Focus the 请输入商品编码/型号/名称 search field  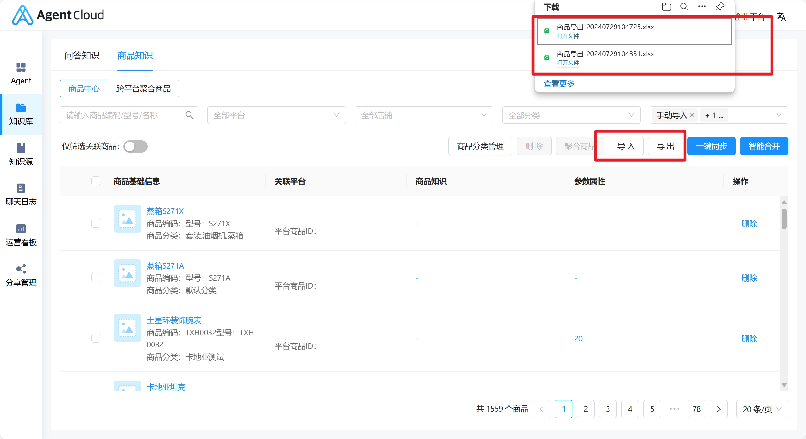[x=120, y=115]
